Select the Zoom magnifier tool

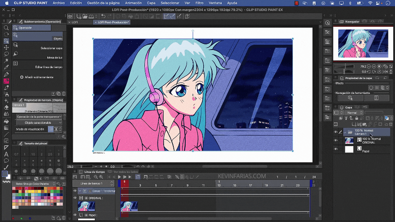6,27
